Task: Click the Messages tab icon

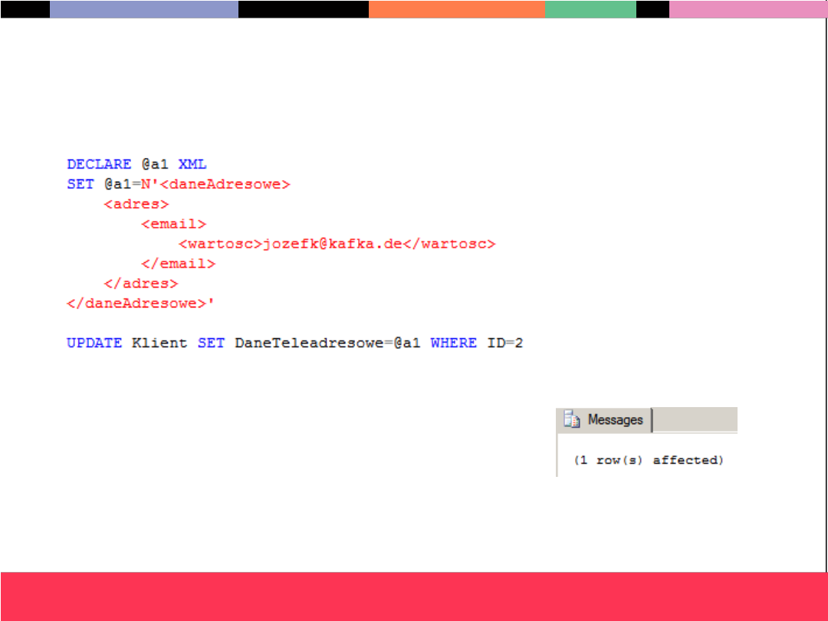Action: click(572, 419)
